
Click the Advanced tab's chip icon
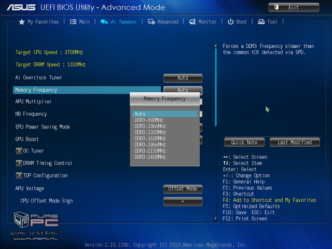point(151,22)
